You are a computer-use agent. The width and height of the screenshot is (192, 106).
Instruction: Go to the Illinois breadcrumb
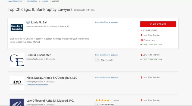tap(45, 1)
